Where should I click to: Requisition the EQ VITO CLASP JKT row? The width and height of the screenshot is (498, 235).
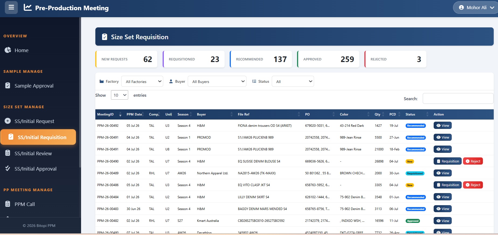coord(447,185)
